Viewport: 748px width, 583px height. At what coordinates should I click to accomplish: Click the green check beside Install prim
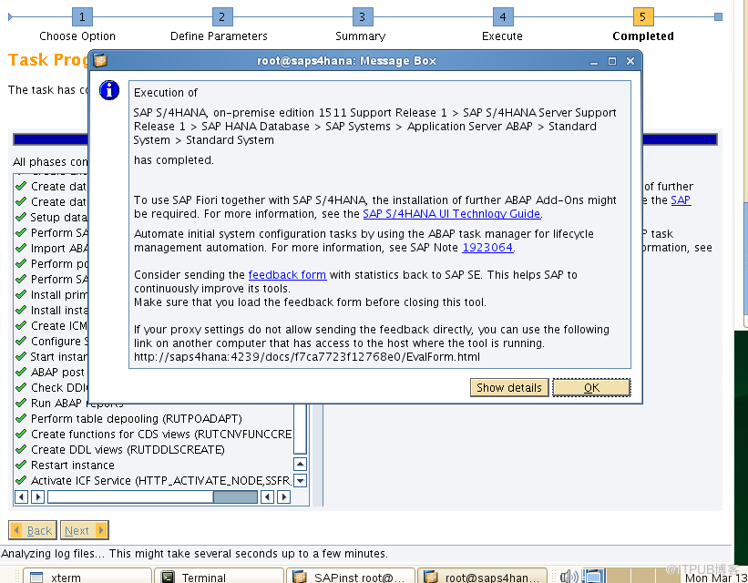coord(21,294)
